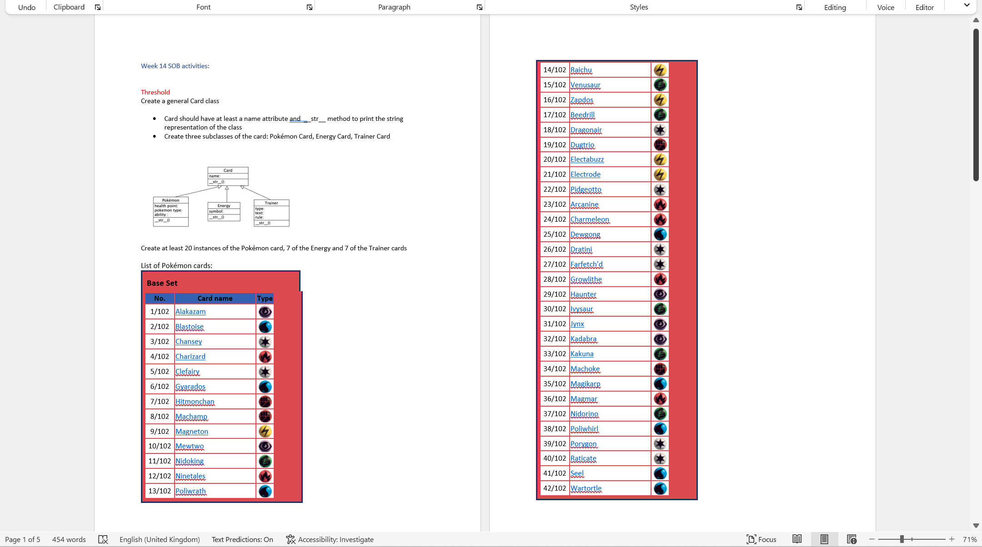Open the Paragraph settings launcher

click(479, 7)
